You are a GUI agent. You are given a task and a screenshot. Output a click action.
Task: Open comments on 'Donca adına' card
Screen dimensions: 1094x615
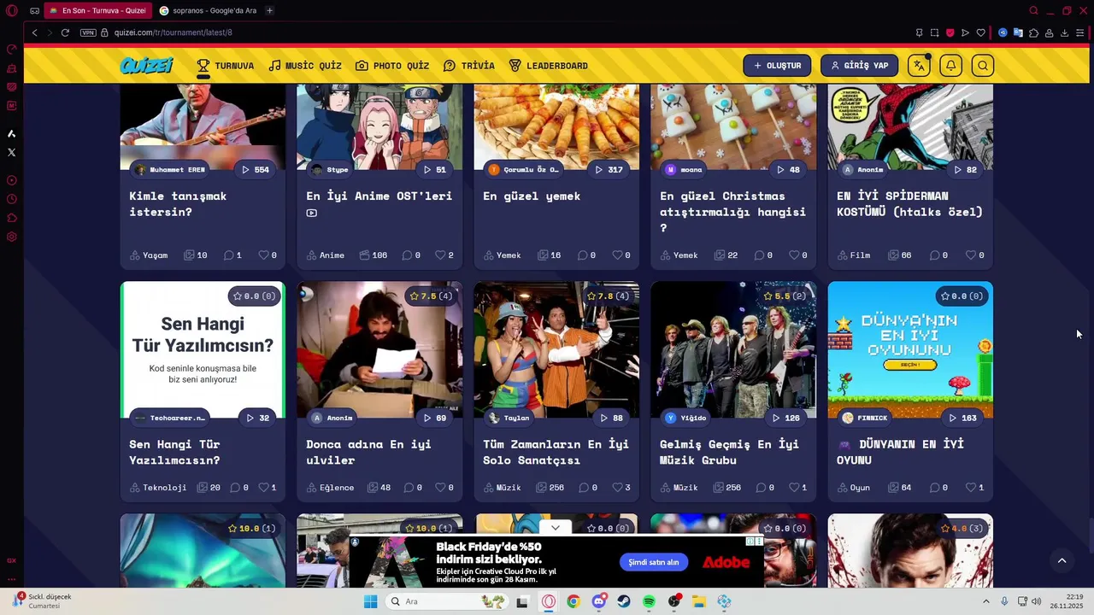tap(412, 488)
